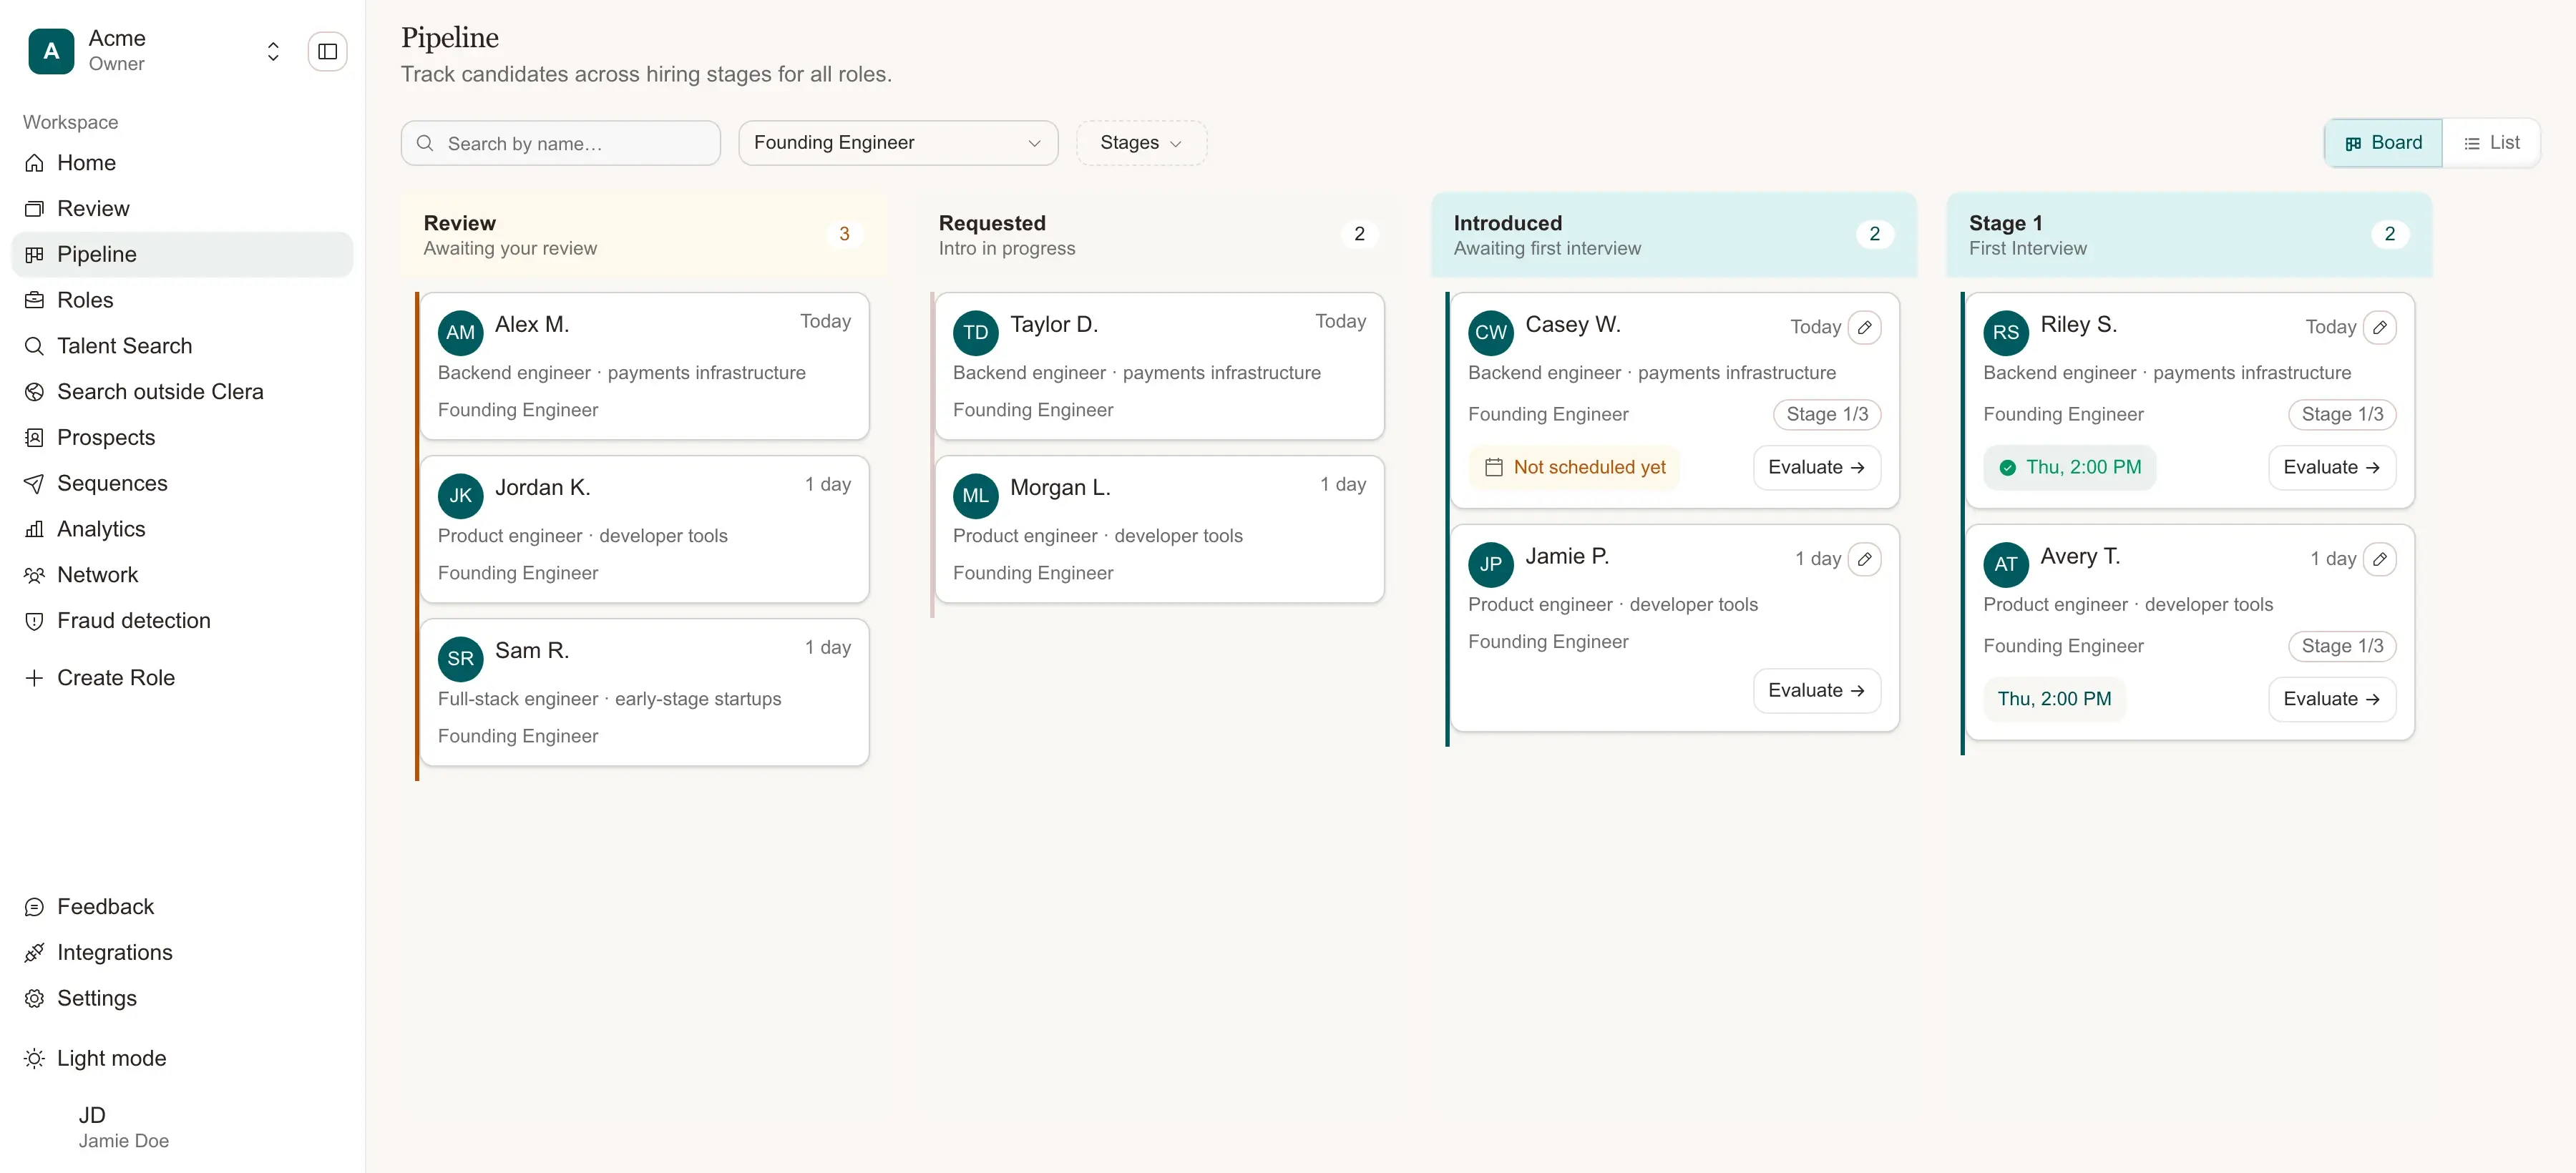Screen dimensions: 2576x1173
Task: Select Pipeline in the sidebar
Action: point(182,255)
